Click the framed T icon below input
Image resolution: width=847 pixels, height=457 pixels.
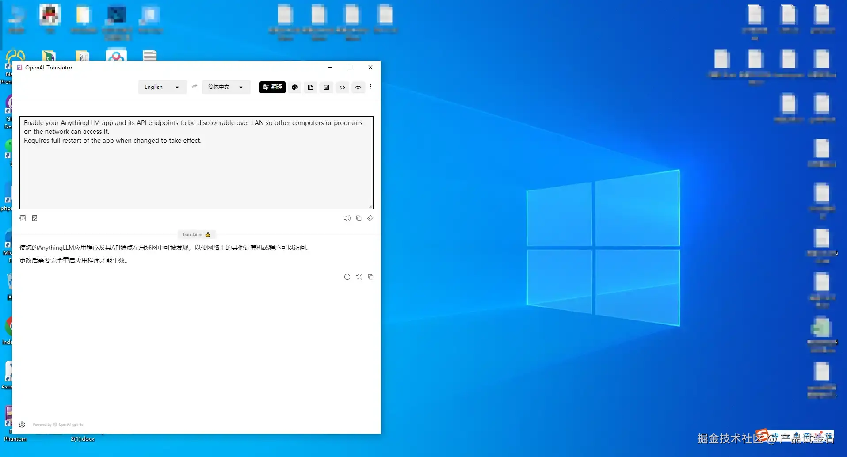point(23,218)
